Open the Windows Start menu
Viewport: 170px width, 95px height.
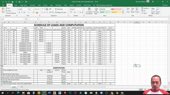point(2,93)
